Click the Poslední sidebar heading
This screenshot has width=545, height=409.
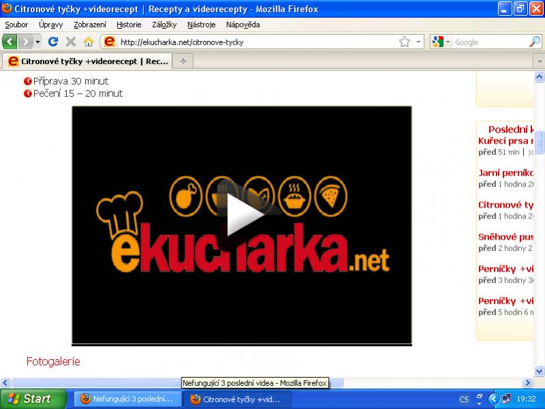511,130
